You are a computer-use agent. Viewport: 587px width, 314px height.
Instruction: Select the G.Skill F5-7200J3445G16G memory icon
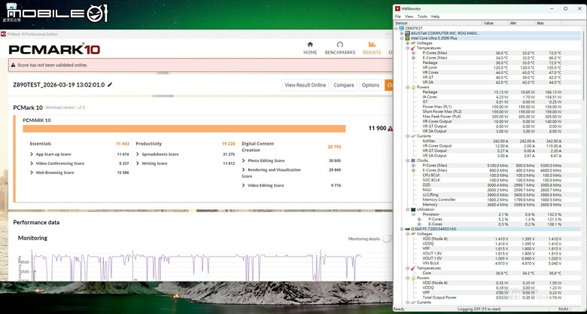coord(407,229)
